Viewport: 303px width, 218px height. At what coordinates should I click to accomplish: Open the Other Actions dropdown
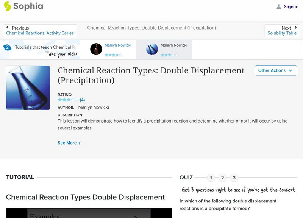tap(276, 70)
